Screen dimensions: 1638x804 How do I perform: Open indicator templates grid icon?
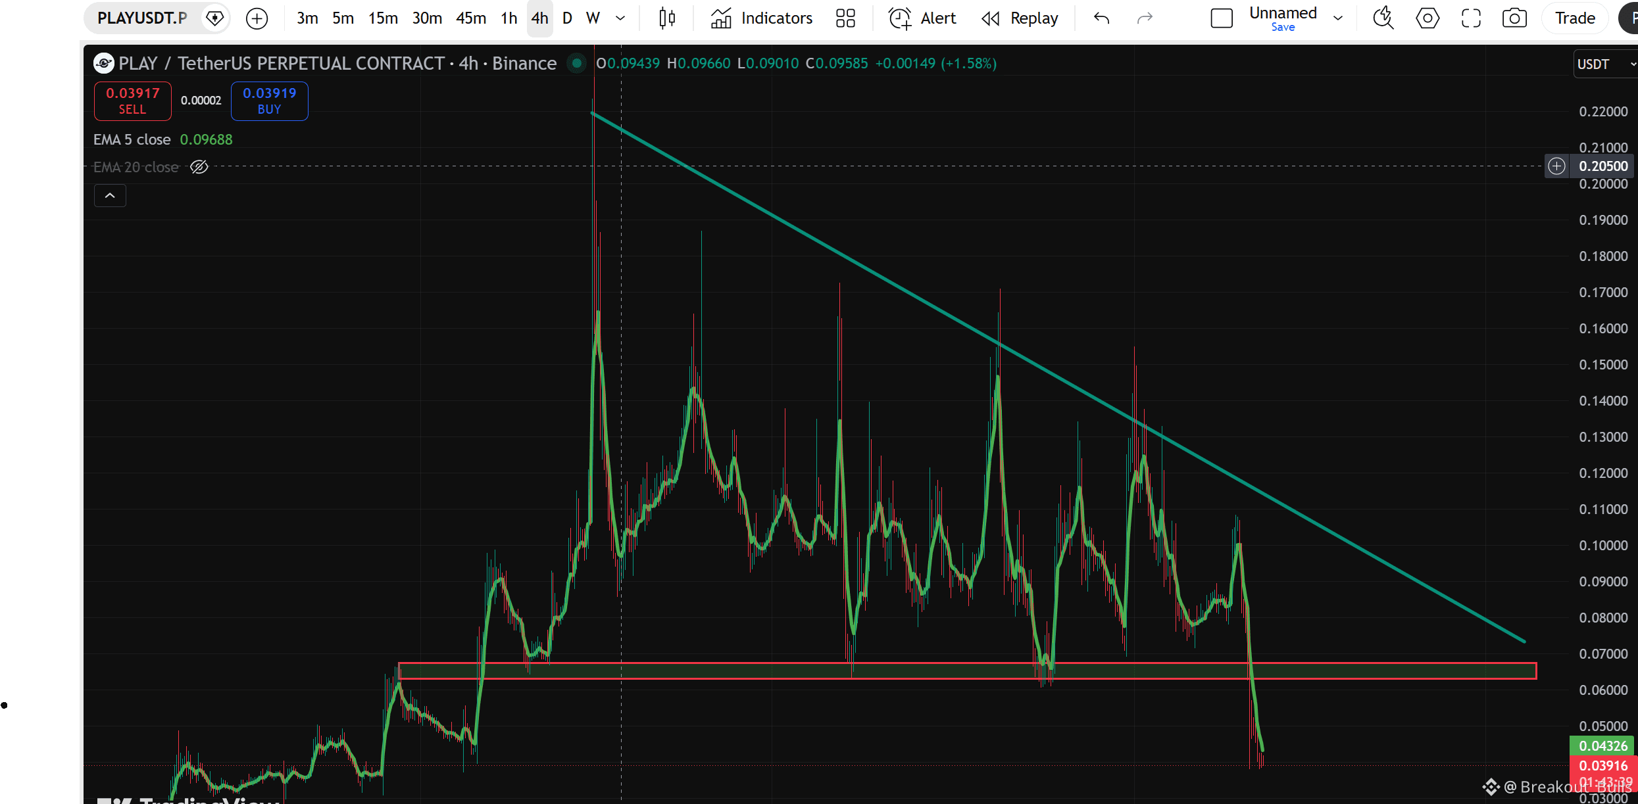pos(845,18)
